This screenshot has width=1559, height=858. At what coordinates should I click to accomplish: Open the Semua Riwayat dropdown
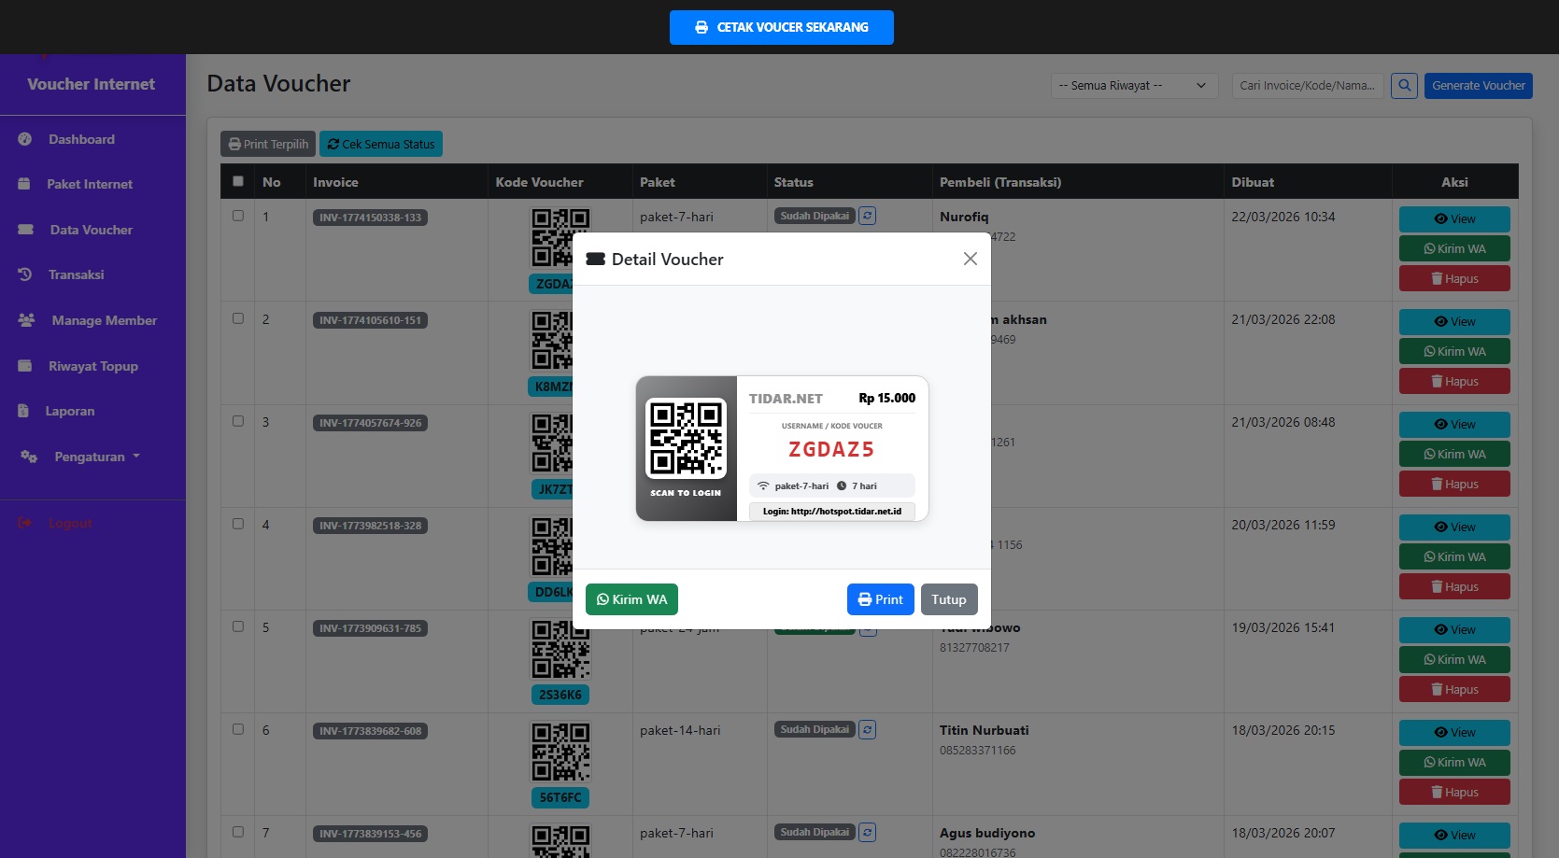pyautogui.click(x=1135, y=85)
